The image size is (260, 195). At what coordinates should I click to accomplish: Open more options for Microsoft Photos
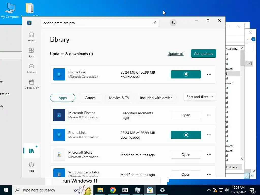click(209, 115)
